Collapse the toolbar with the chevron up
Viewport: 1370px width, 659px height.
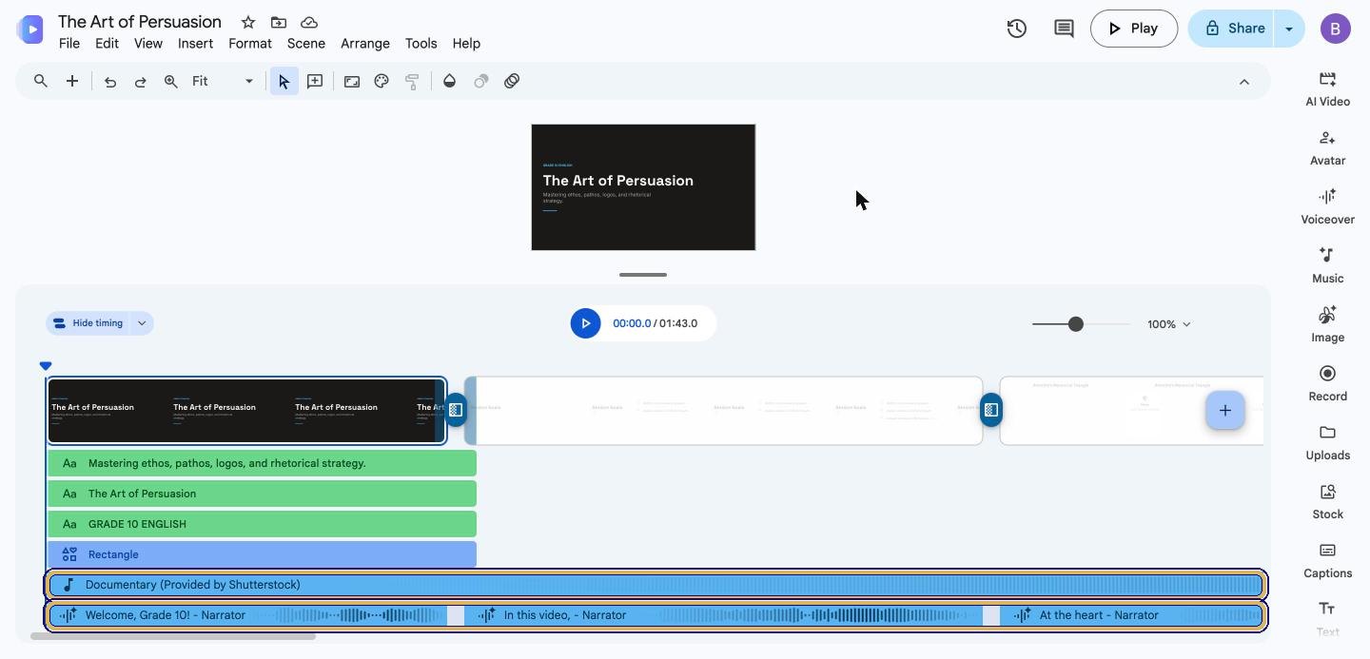tap(1243, 82)
